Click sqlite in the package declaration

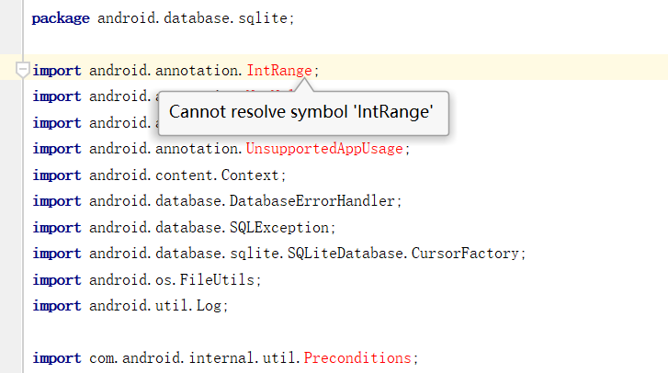(x=263, y=18)
